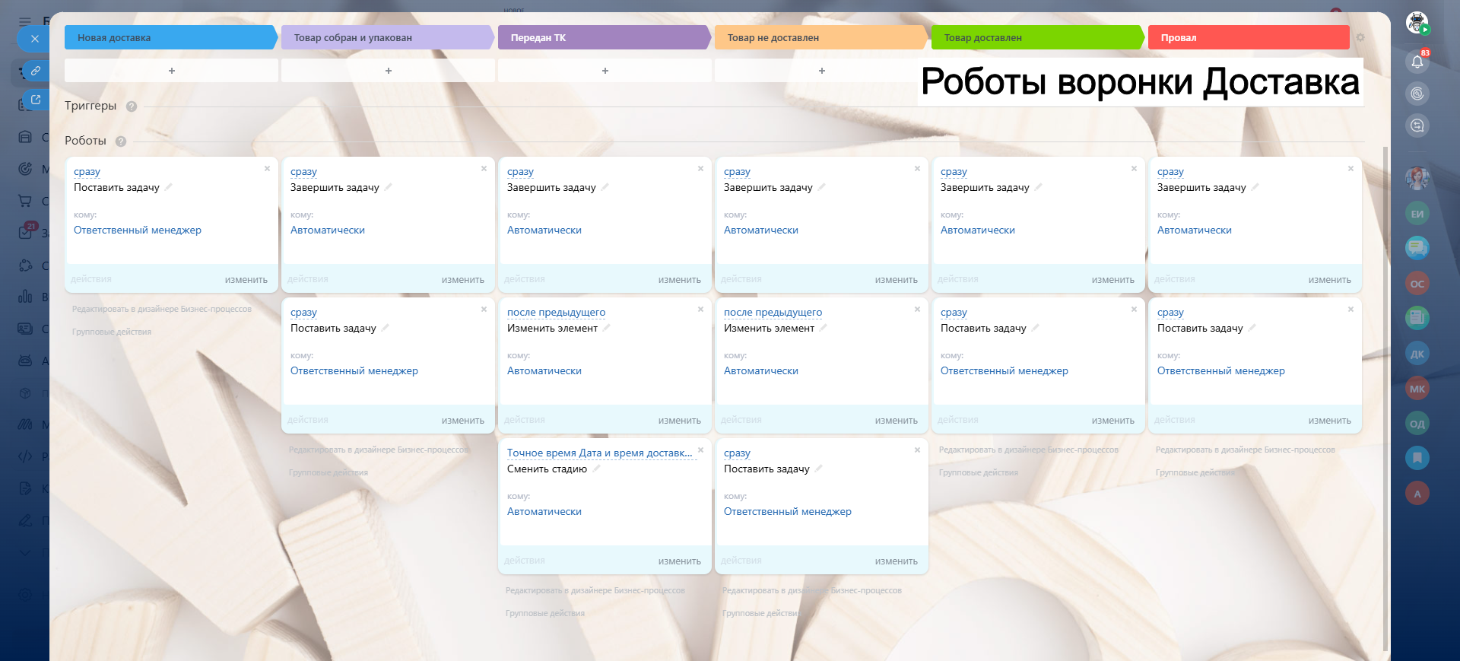Open the МК contact avatar
1460x661 pixels.
click(x=1417, y=389)
